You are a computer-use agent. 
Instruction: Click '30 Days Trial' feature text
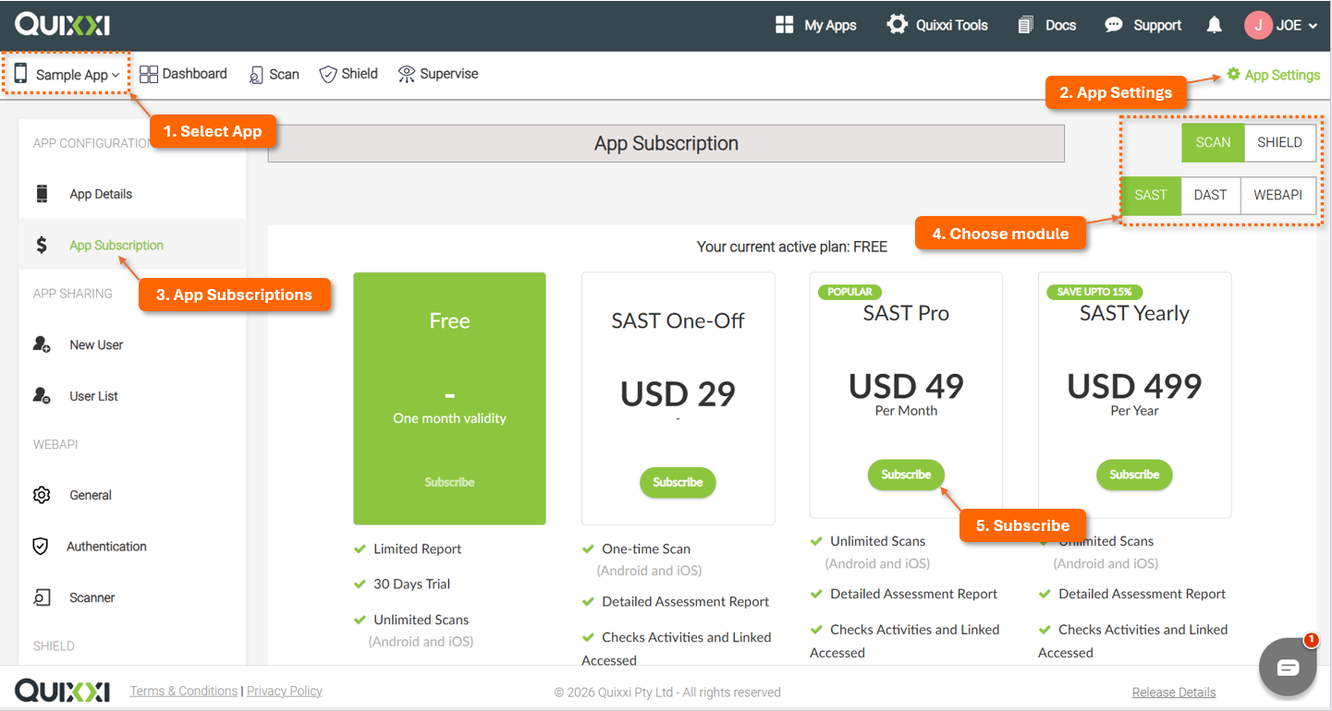[412, 584]
